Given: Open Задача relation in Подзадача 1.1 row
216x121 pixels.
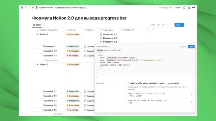Looking at the screenshot, I should pyautogui.click(x=89, y=46).
